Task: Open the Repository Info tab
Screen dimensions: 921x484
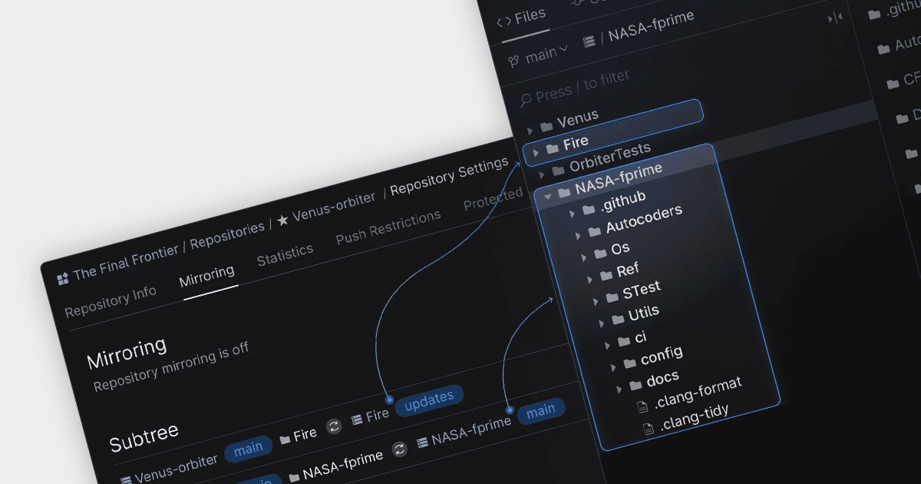Action: pos(111,301)
